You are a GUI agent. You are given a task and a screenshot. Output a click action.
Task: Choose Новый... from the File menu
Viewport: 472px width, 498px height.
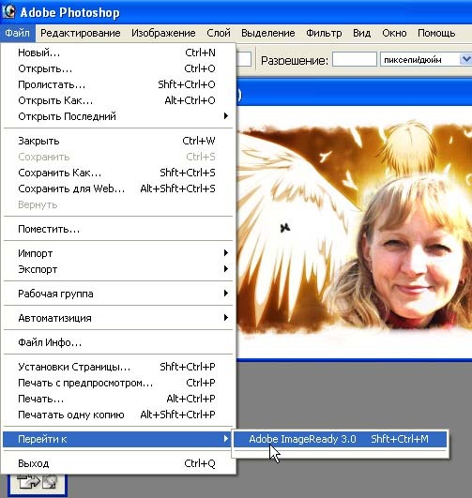tap(118, 53)
